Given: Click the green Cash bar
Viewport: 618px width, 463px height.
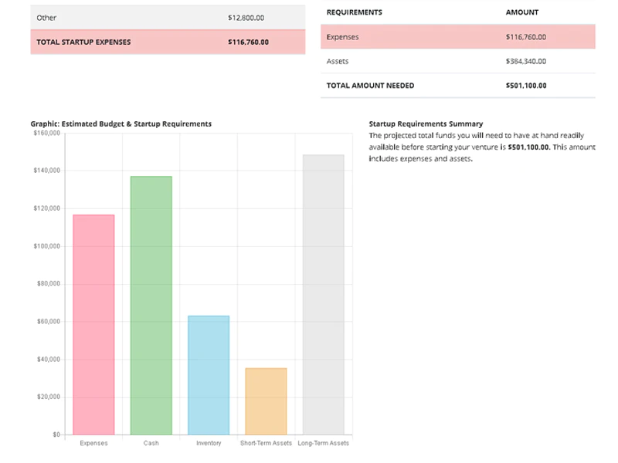Looking at the screenshot, I should (x=151, y=306).
